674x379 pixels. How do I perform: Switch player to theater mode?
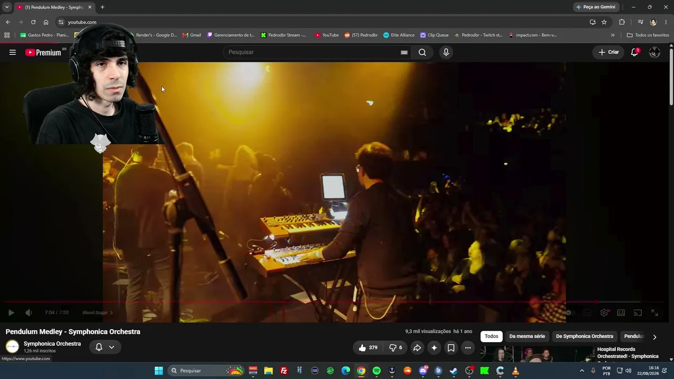click(621, 313)
